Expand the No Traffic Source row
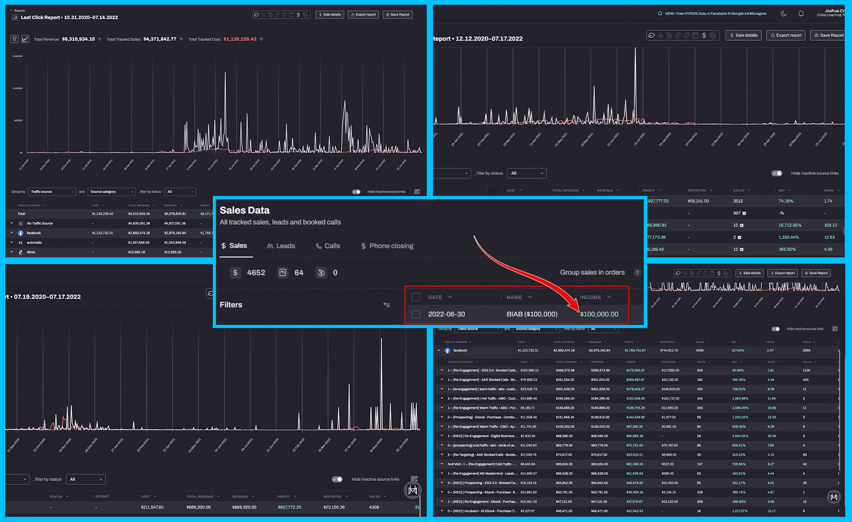Viewport: 852px width, 522px height. [11, 223]
